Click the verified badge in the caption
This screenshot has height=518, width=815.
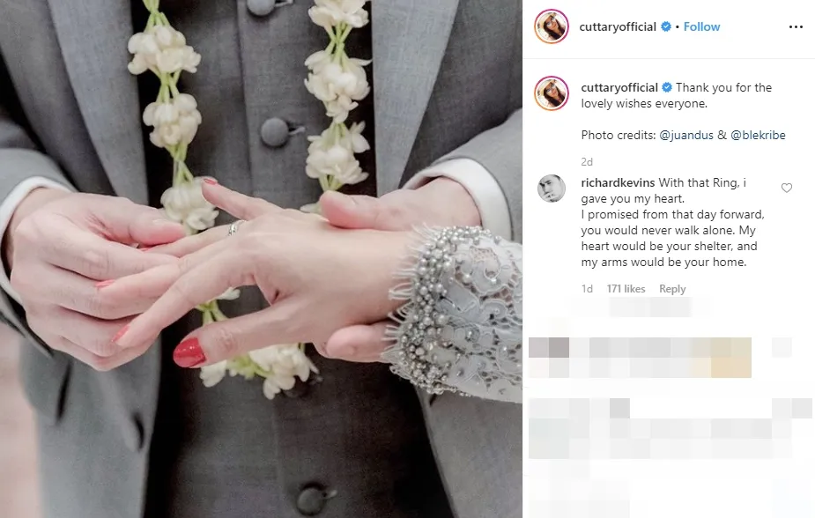[667, 87]
